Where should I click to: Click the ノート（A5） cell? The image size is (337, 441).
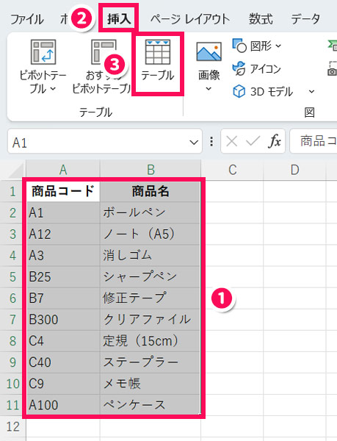pyautogui.click(x=151, y=234)
